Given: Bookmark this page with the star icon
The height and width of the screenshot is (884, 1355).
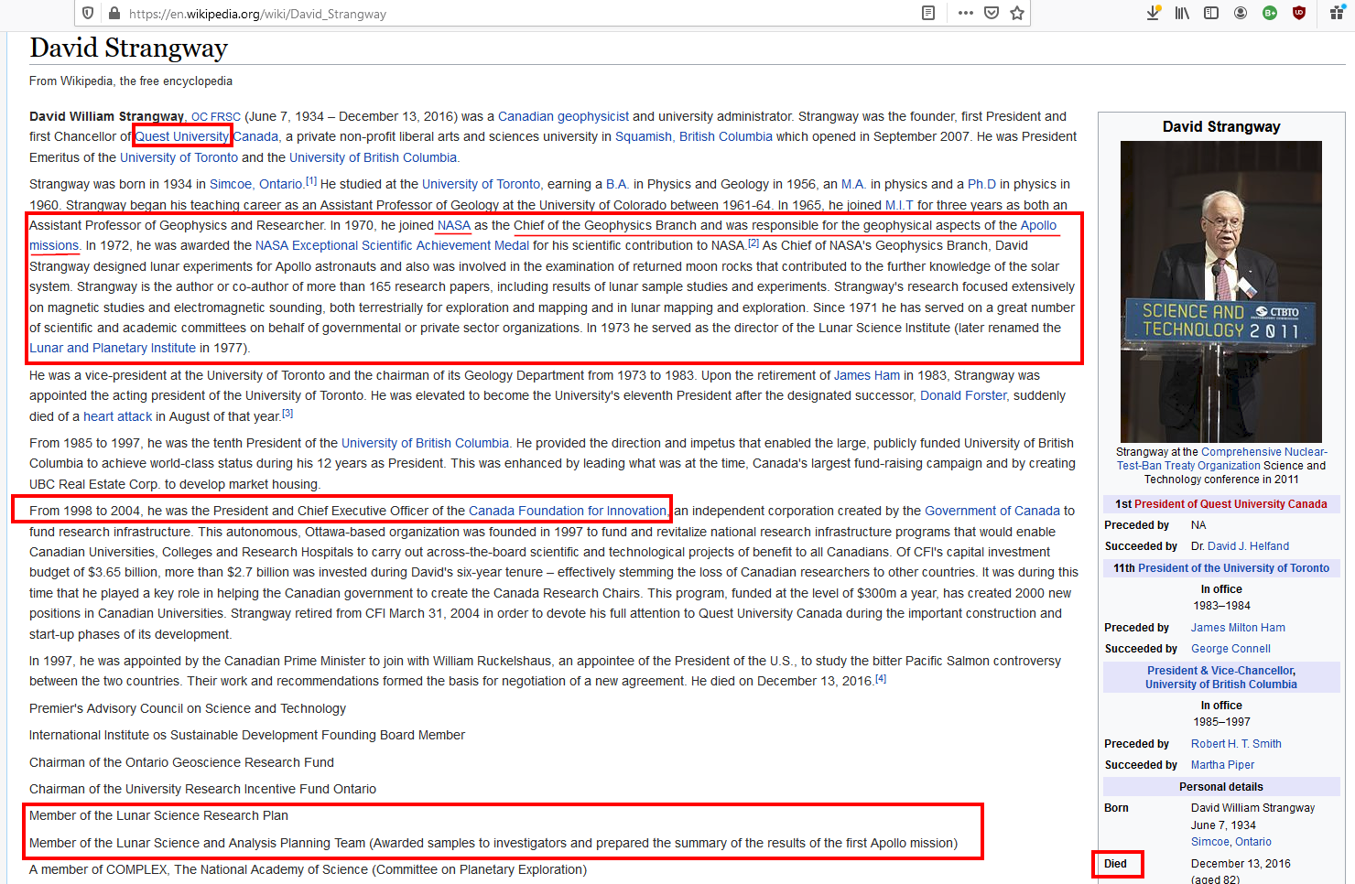Looking at the screenshot, I should click(1017, 13).
